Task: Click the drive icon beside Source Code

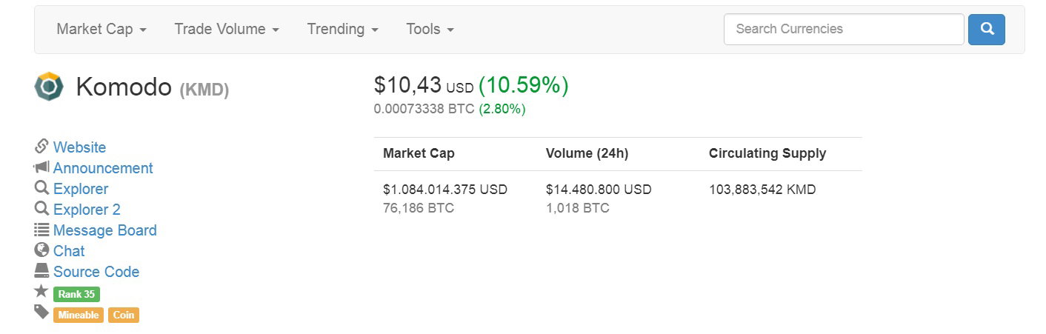Action: [41, 271]
